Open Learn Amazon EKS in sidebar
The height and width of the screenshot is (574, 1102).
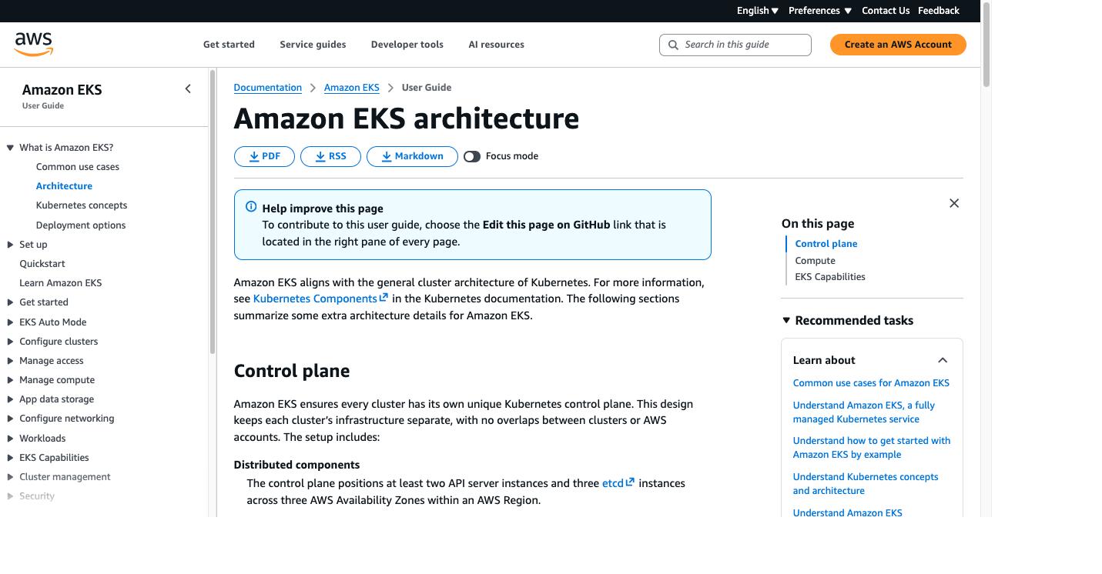(61, 283)
